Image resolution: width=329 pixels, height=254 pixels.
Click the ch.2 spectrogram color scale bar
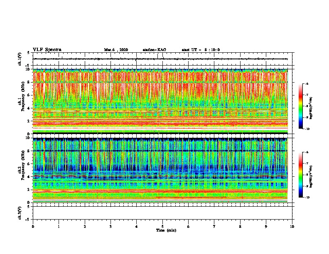[x=301, y=175]
